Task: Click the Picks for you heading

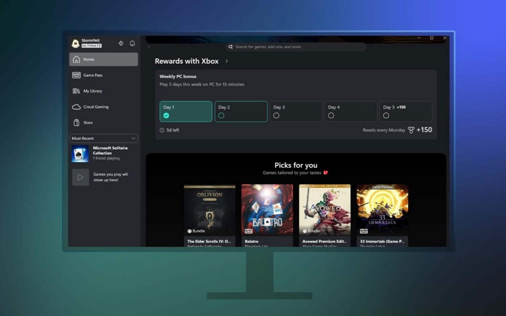Action: [x=296, y=165]
